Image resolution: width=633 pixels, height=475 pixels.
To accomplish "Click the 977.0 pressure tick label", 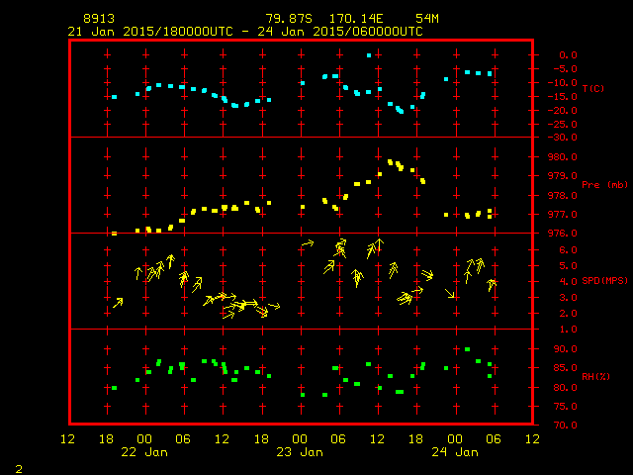I will point(562,215).
